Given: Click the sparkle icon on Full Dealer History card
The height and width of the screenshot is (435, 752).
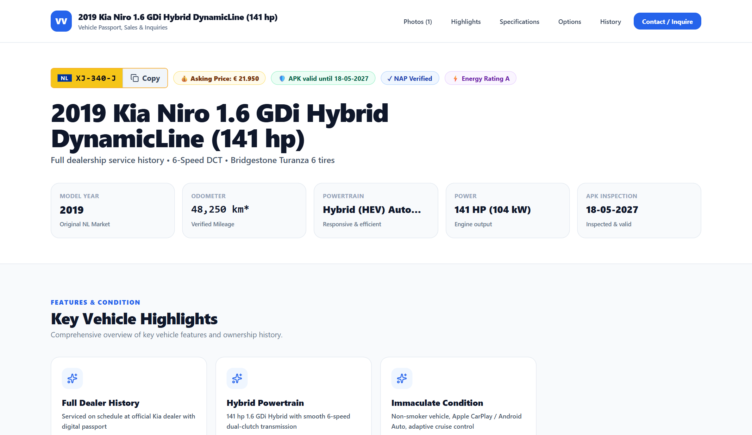Looking at the screenshot, I should tap(73, 378).
